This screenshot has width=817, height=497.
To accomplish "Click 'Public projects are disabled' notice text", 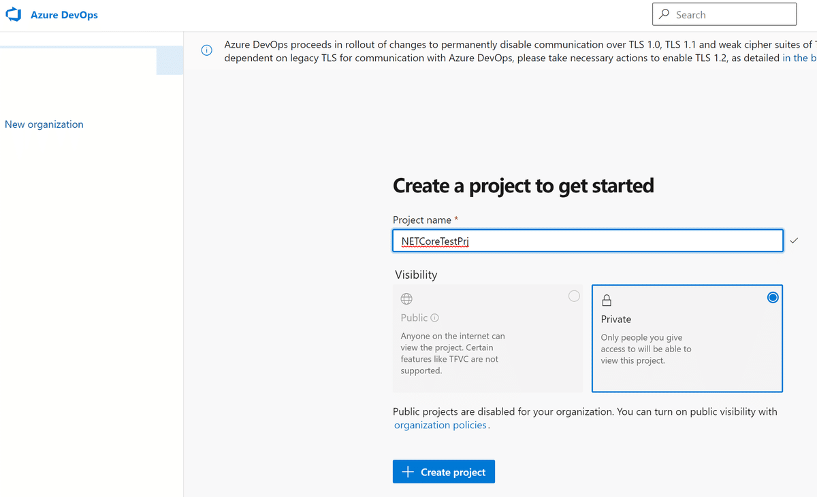I will tap(585, 411).
